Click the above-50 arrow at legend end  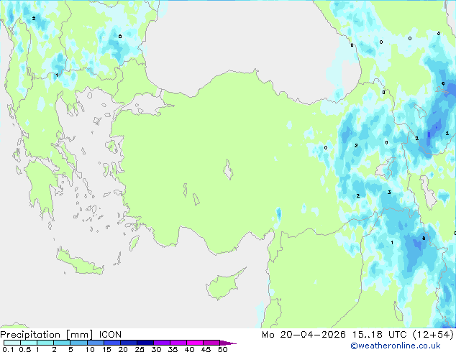[228, 343]
